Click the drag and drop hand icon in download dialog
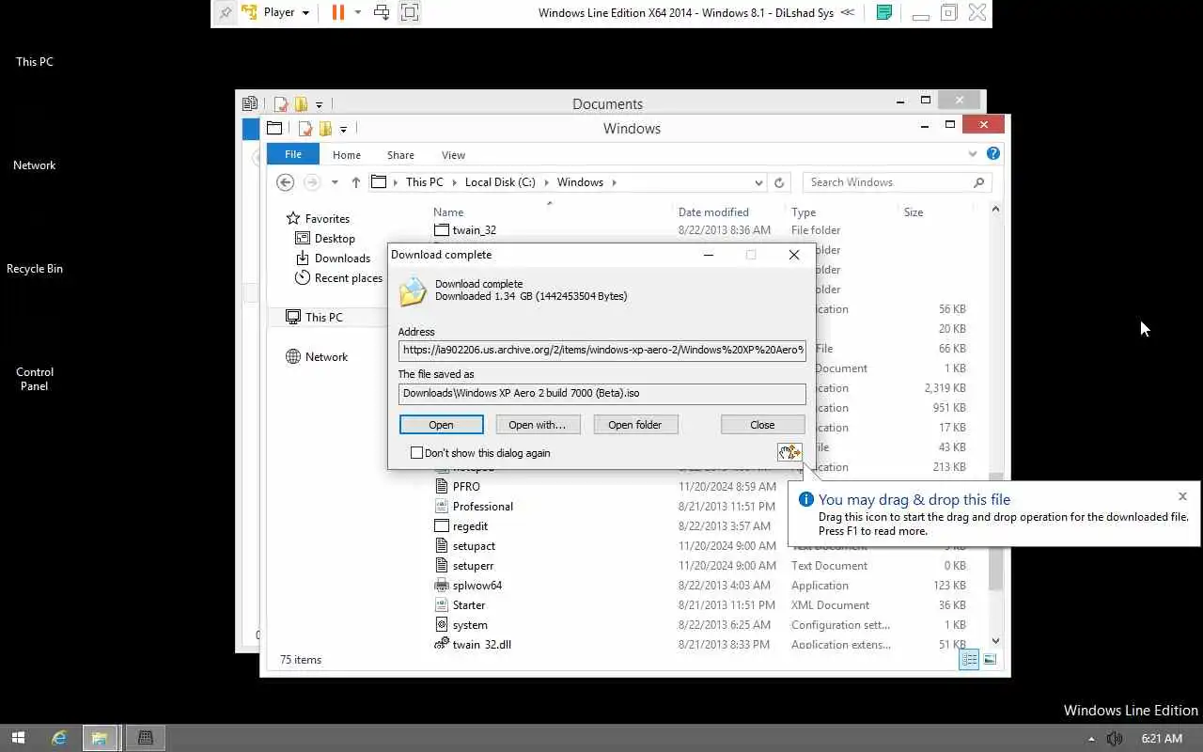The width and height of the screenshot is (1203, 752). [789, 453]
